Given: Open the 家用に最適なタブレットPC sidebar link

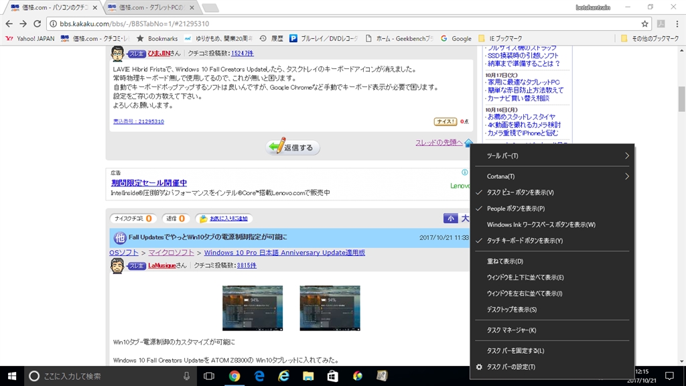Looking at the screenshot, I should (x=524, y=82).
